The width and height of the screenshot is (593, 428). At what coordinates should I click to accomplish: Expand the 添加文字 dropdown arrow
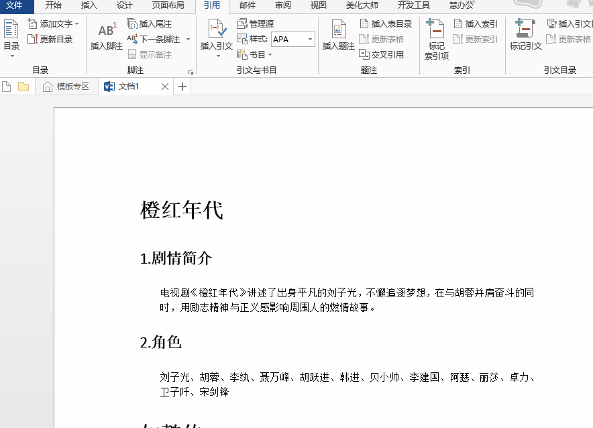pos(77,24)
